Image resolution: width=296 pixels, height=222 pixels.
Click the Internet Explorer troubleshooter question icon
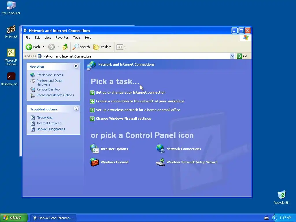[x=33, y=123]
